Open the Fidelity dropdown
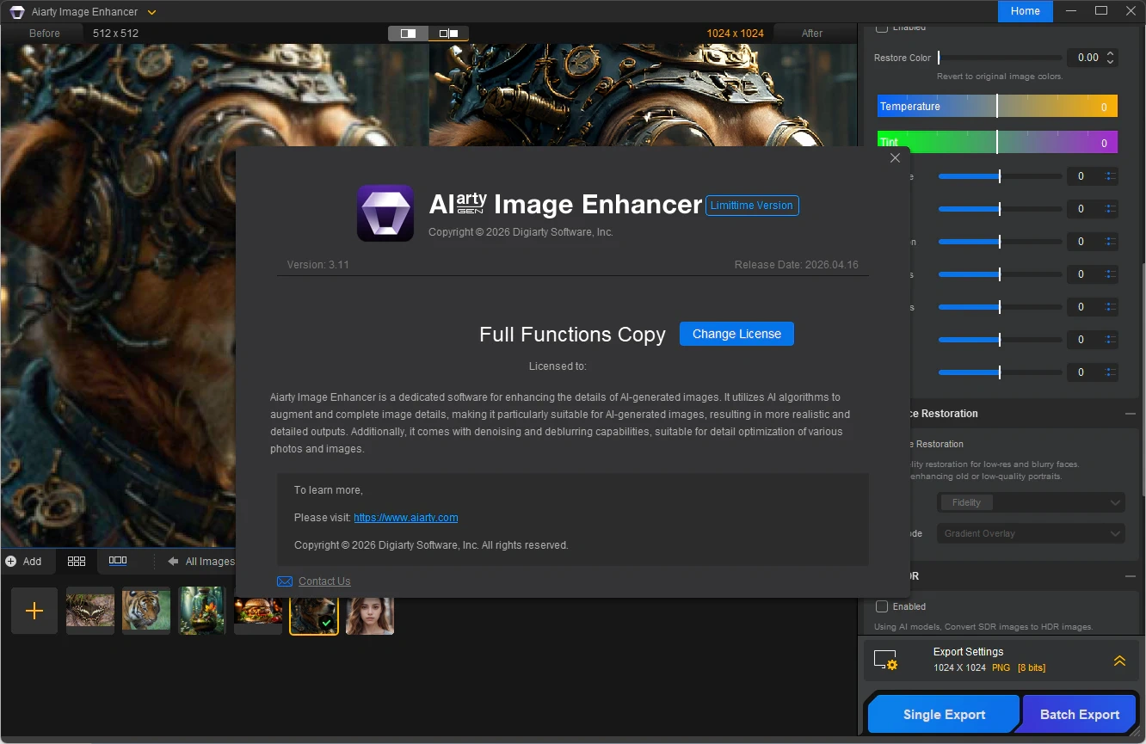Screen dimensions: 1146x744 click(x=1031, y=502)
